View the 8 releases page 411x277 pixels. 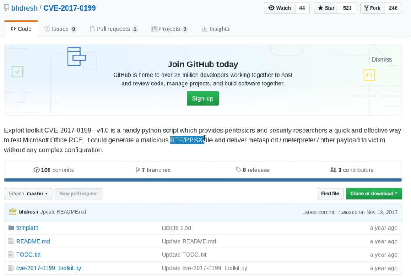tap(252, 170)
